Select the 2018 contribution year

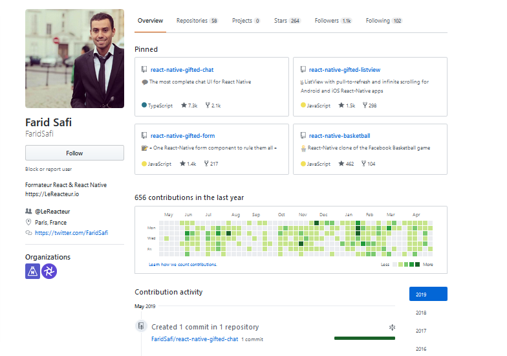click(x=422, y=313)
